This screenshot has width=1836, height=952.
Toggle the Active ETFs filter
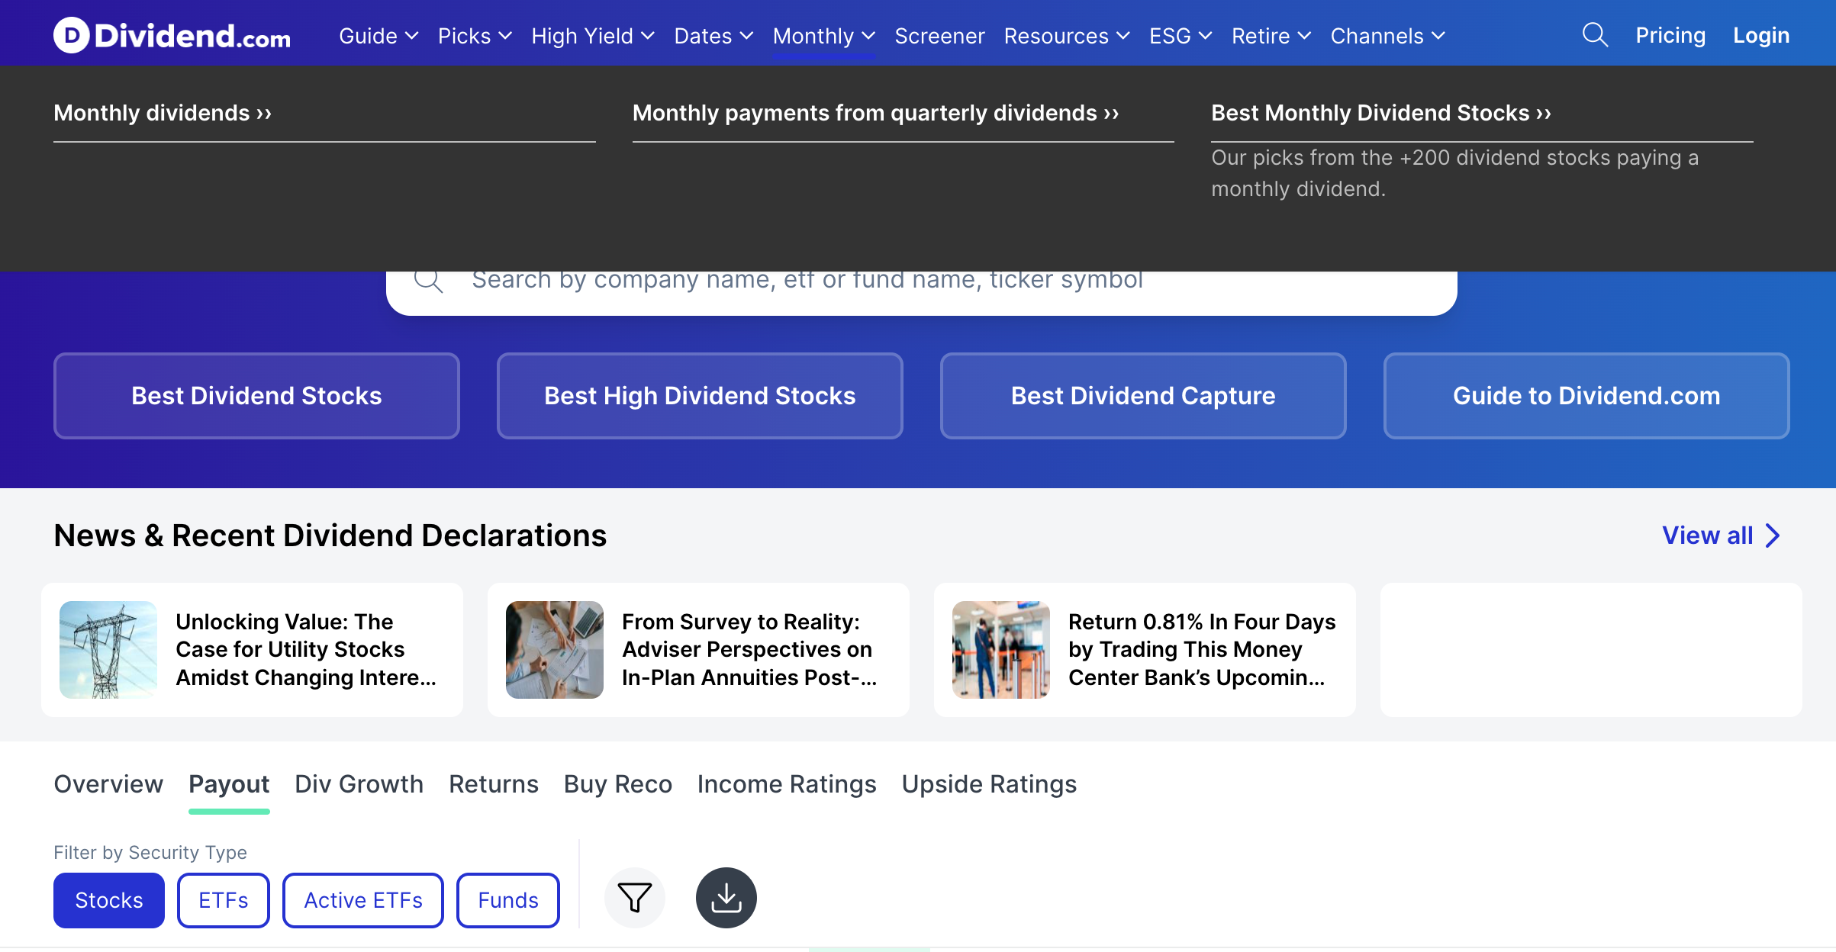point(362,900)
